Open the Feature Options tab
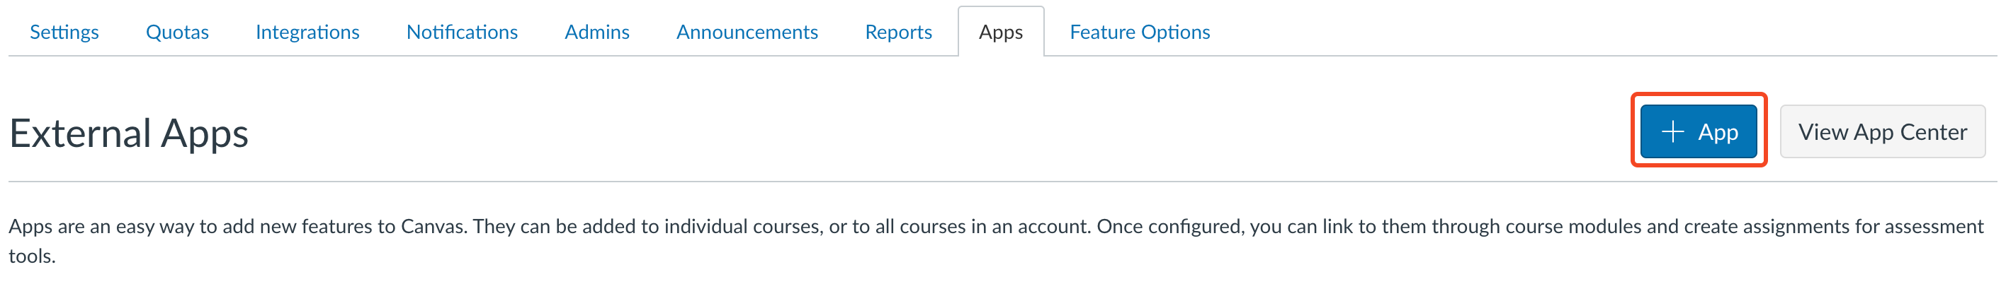This screenshot has height=284, width=2006. [x=1139, y=32]
